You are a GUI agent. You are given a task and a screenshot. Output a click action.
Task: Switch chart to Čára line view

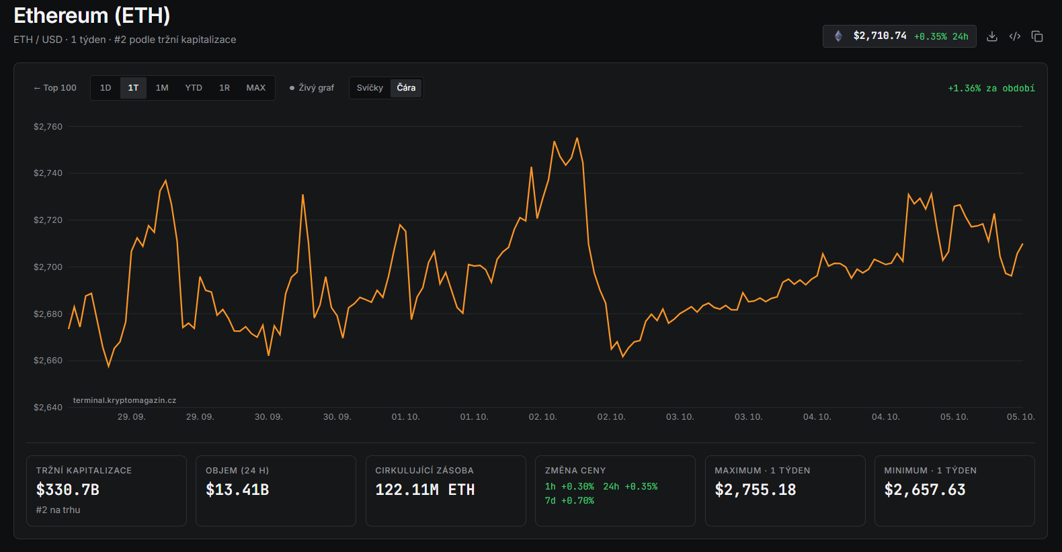(406, 88)
